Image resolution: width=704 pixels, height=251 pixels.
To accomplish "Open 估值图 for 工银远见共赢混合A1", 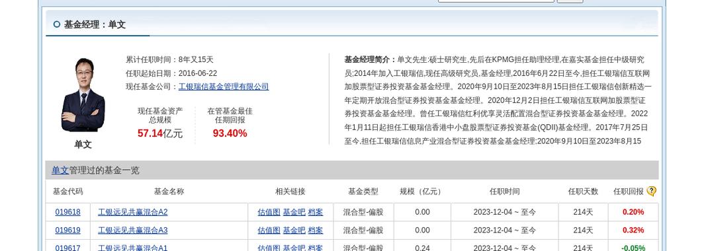I will pos(269,248).
